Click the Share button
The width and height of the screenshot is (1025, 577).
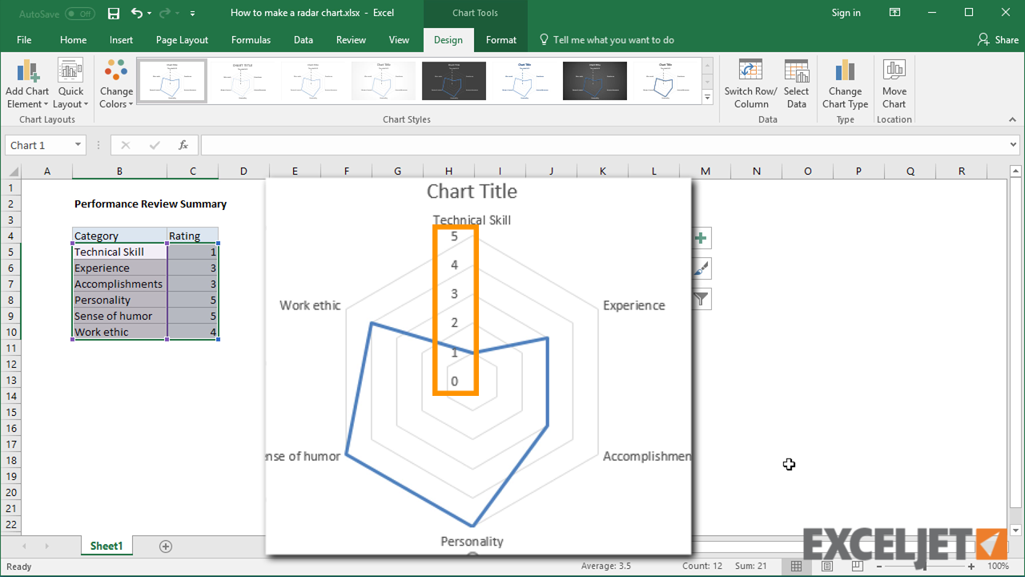coord(998,39)
